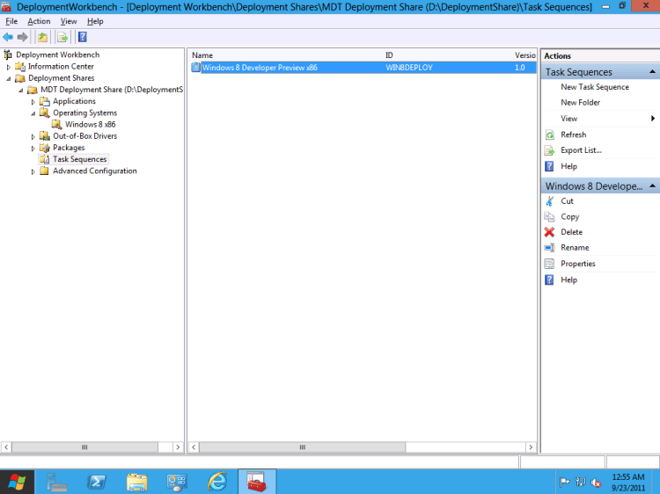Open the Deployment Workbench taskbar icon

[x=257, y=482]
